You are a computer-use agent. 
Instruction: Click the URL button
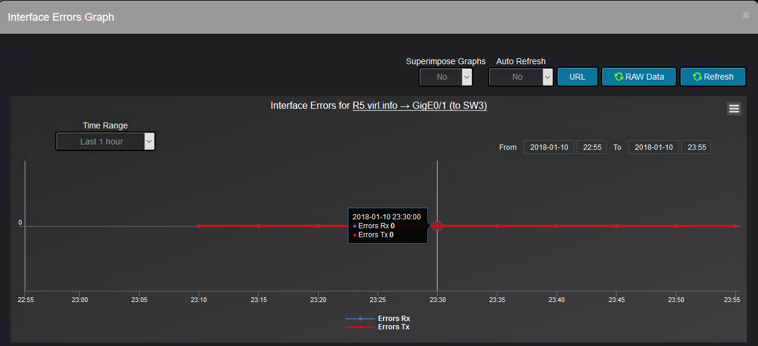577,77
